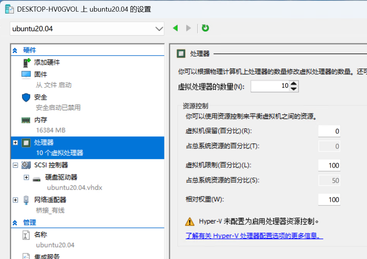The height and width of the screenshot is (259, 367).
Task: Click the 虚拟处理器的数量 number input field
Action: pyautogui.click(x=270, y=86)
